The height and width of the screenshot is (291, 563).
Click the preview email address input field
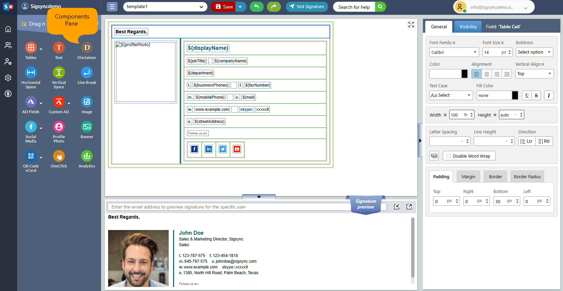pos(229,207)
